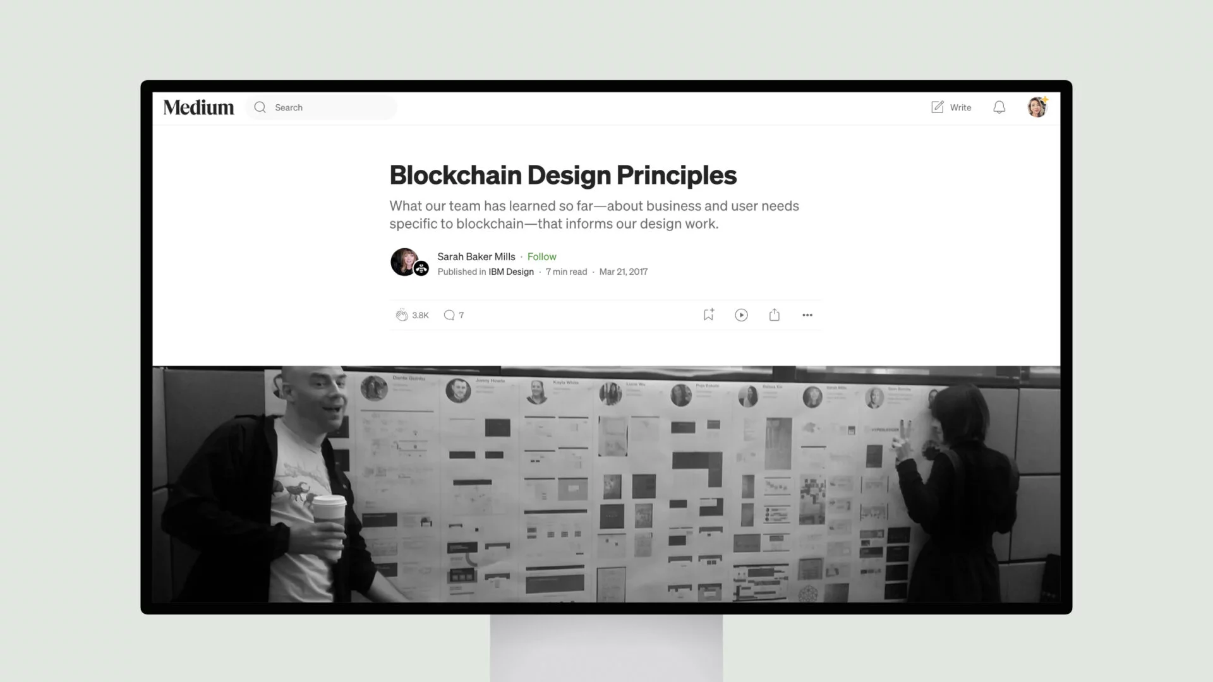1213x682 pixels.
Task: Click the publication date Mar 21 2017
Action: [623, 272]
